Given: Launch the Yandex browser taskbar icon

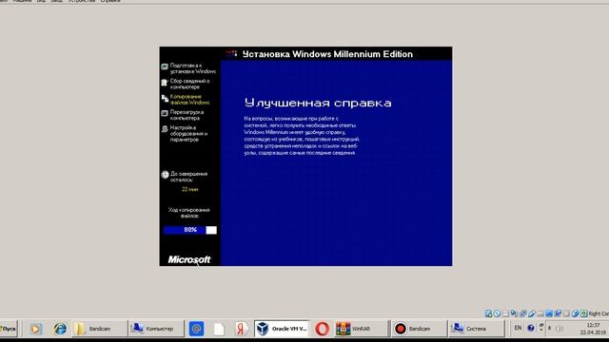Looking at the screenshot, I should pyautogui.click(x=241, y=329).
